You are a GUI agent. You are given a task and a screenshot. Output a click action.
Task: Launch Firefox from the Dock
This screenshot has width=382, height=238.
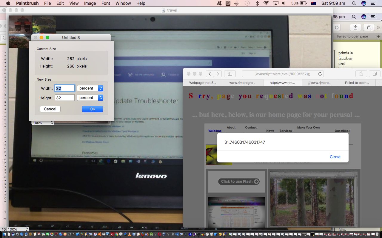143,234
